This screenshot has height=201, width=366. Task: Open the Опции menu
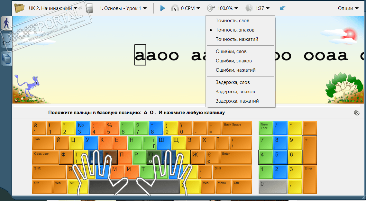tap(348, 8)
